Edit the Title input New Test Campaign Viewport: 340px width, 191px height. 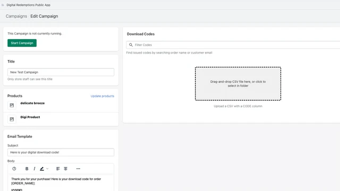(x=61, y=72)
